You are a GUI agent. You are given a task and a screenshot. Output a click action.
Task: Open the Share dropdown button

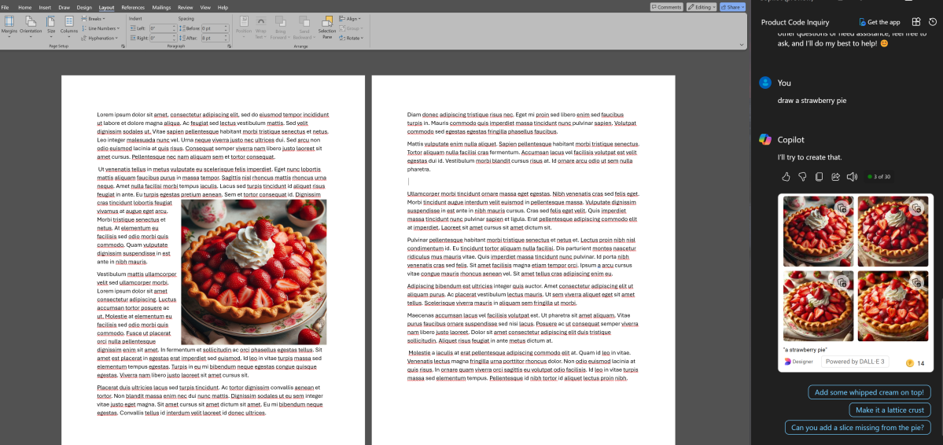click(732, 7)
